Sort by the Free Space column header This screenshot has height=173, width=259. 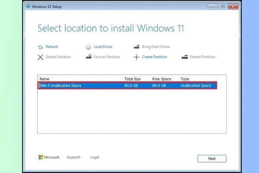click(x=164, y=79)
